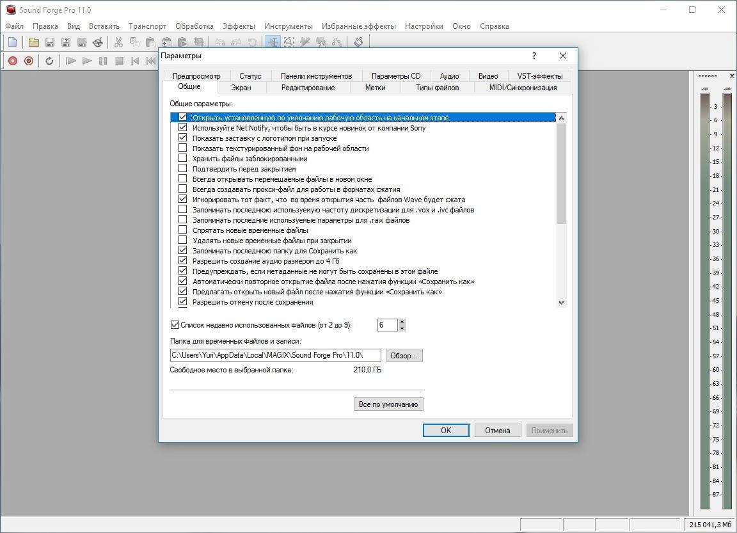Click the recent files number field

pyautogui.click(x=388, y=325)
